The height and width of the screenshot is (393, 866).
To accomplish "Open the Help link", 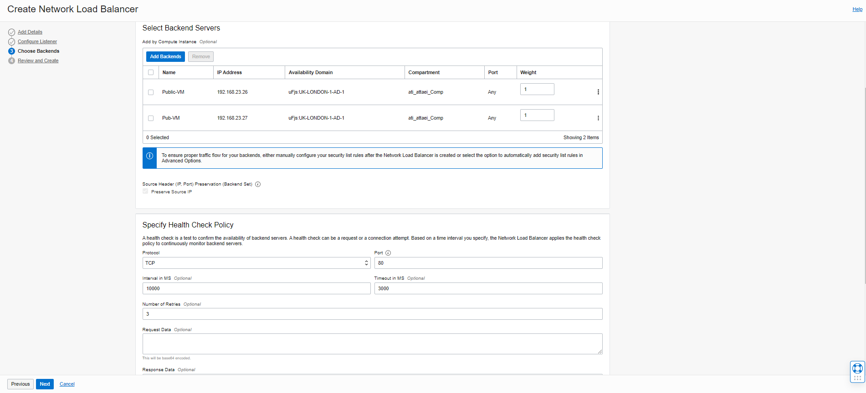I will click(x=857, y=9).
